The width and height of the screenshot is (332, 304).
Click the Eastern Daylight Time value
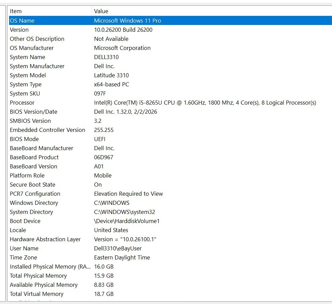pyautogui.click(x=122, y=257)
